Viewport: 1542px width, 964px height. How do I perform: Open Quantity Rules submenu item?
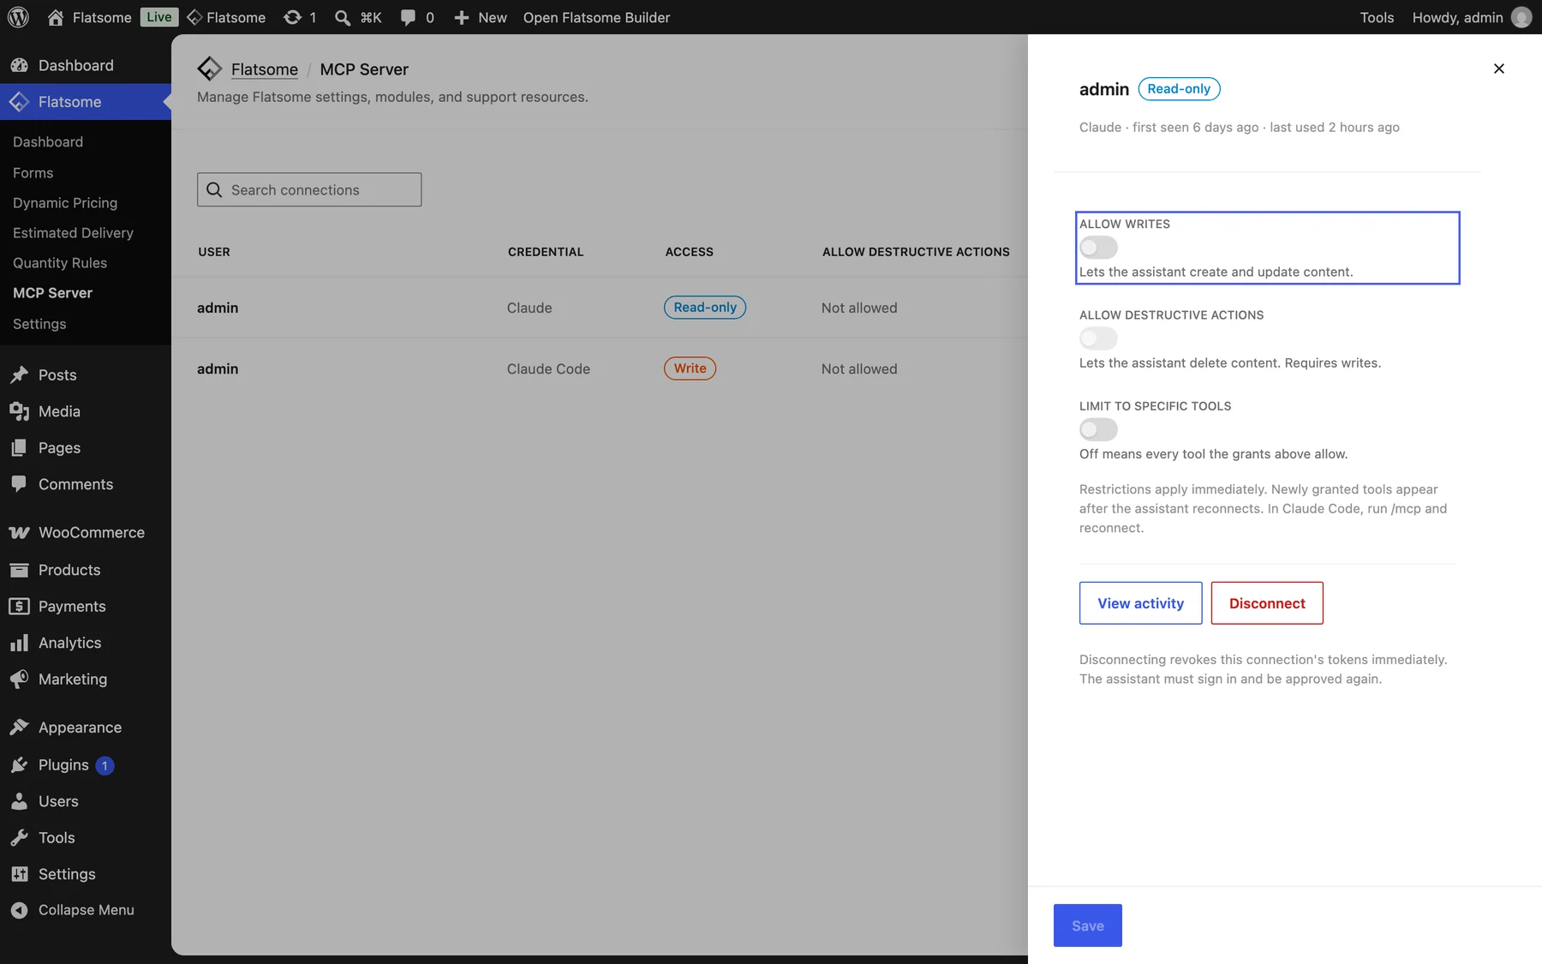[x=60, y=263]
